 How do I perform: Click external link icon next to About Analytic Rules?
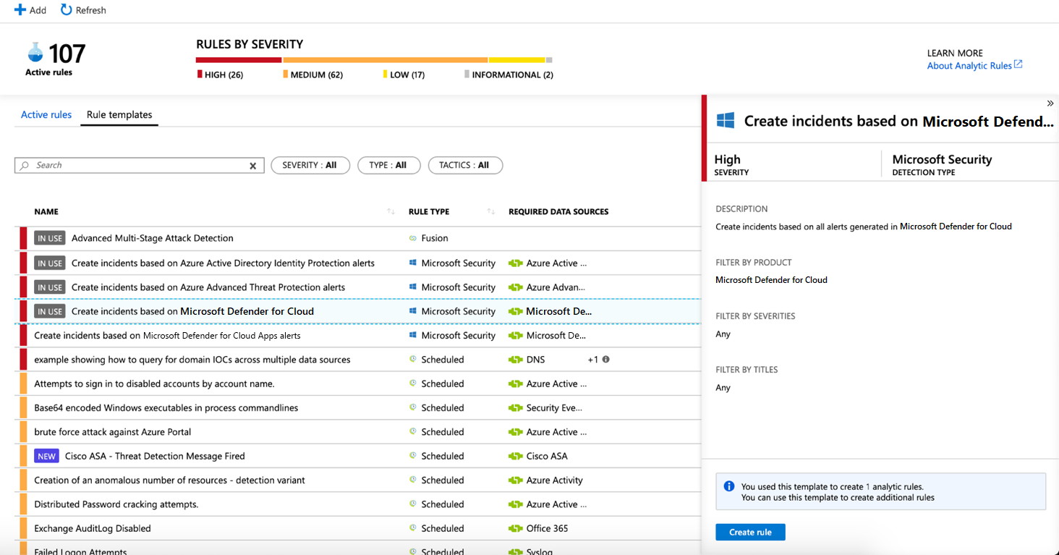(1018, 64)
